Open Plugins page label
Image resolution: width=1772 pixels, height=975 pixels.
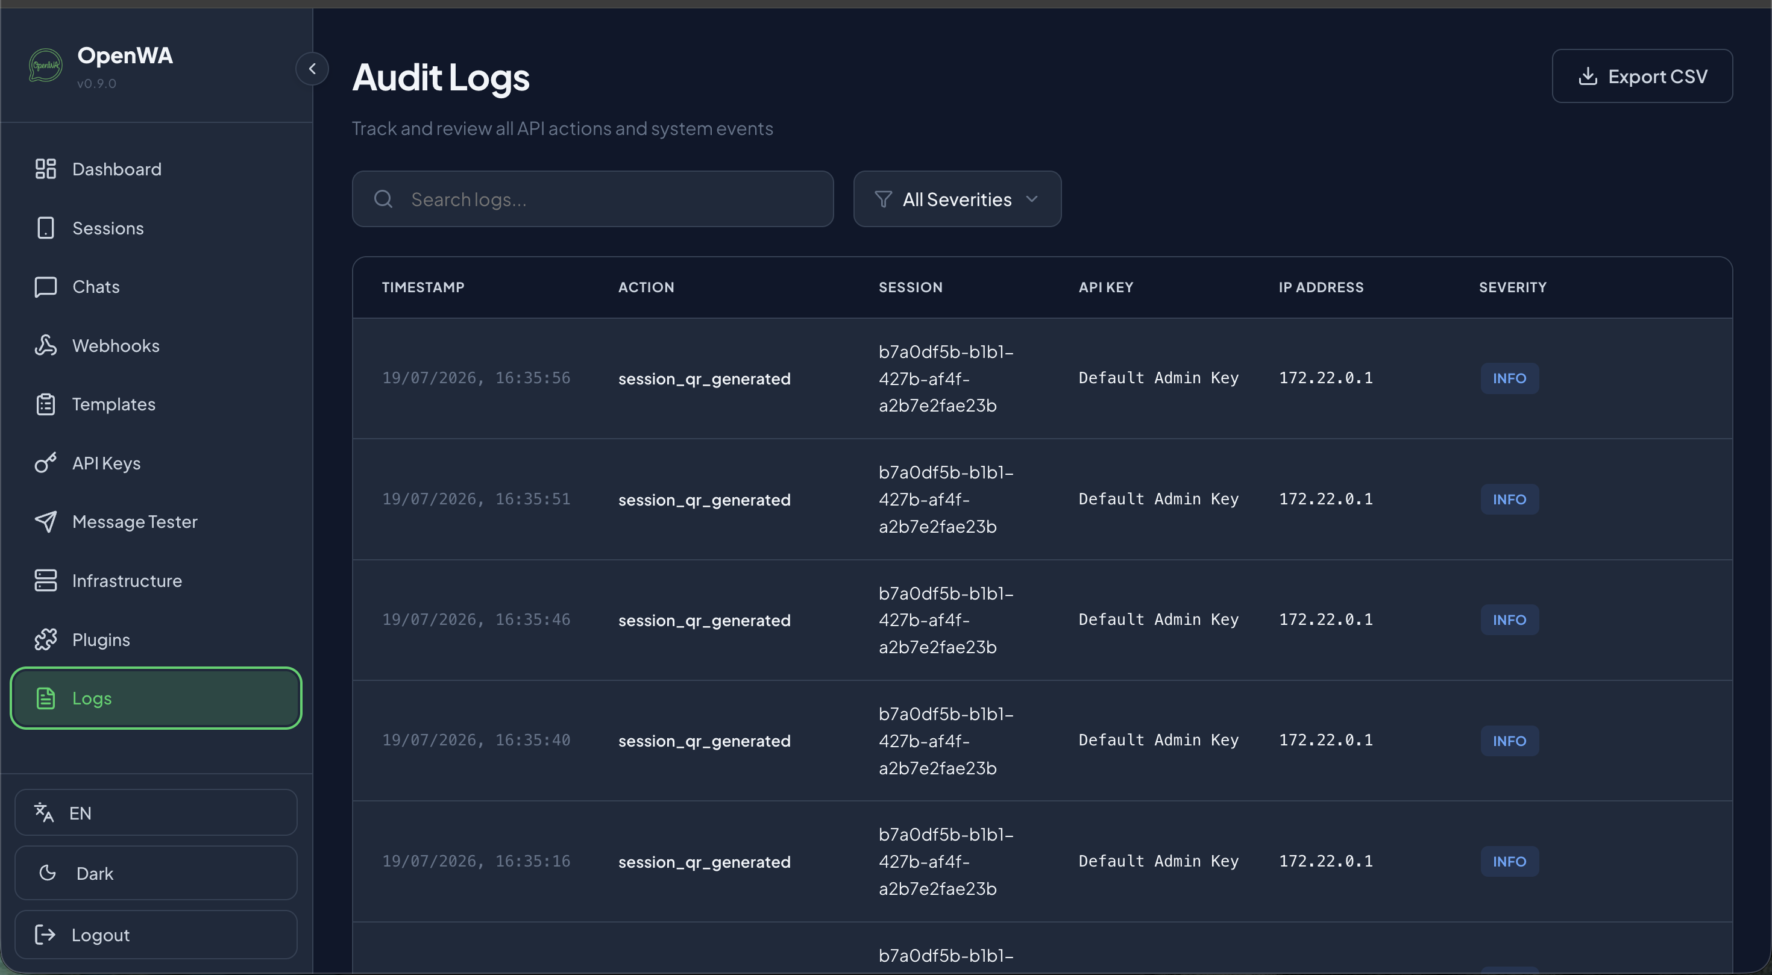(101, 640)
